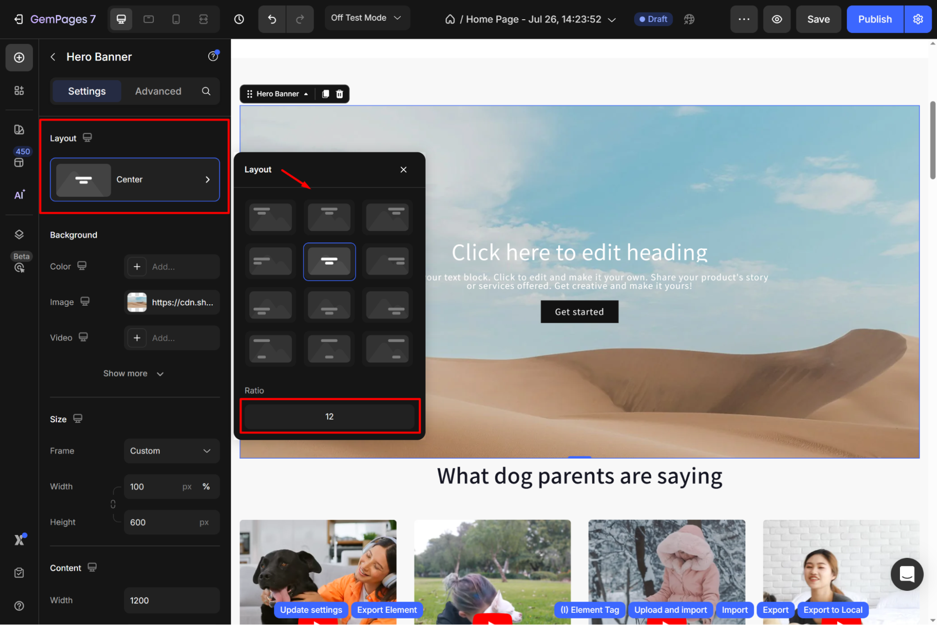The width and height of the screenshot is (937, 625).
Task: Switch to the Advanced tab
Action: click(158, 91)
